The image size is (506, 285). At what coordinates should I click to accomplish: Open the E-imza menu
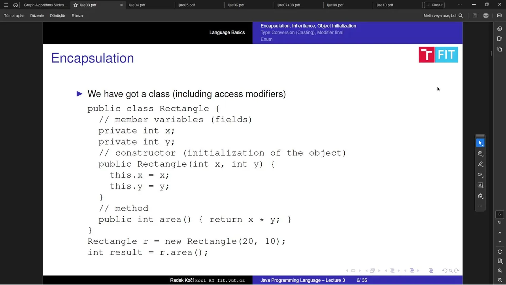pos(77,16)
